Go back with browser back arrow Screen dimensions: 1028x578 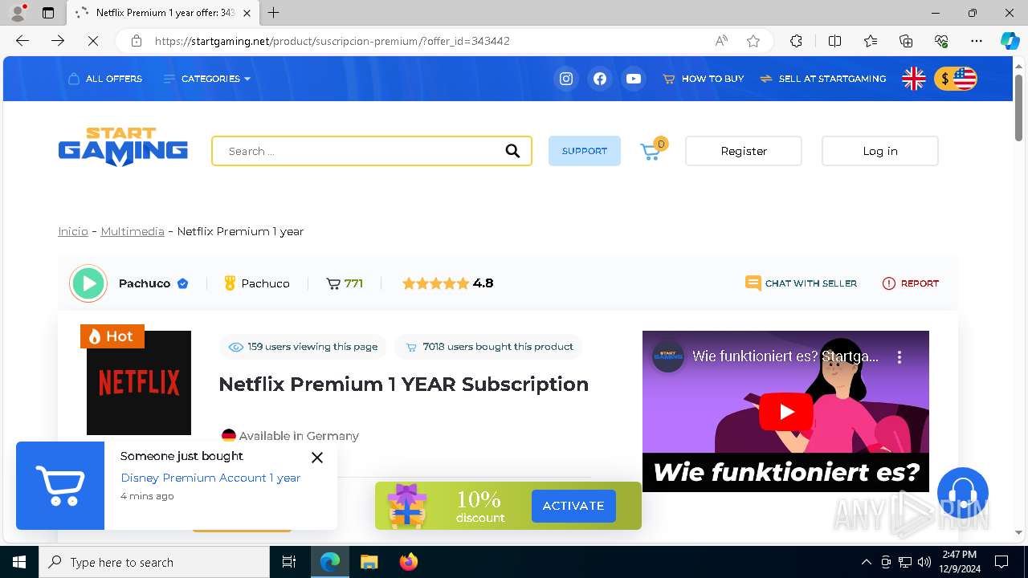(x=22, y=41)
